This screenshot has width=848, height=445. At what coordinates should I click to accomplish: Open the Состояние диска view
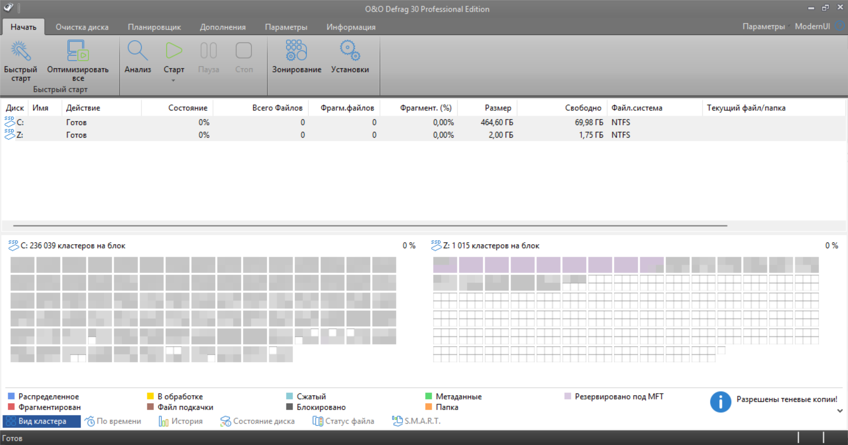[x=257, y=421]
